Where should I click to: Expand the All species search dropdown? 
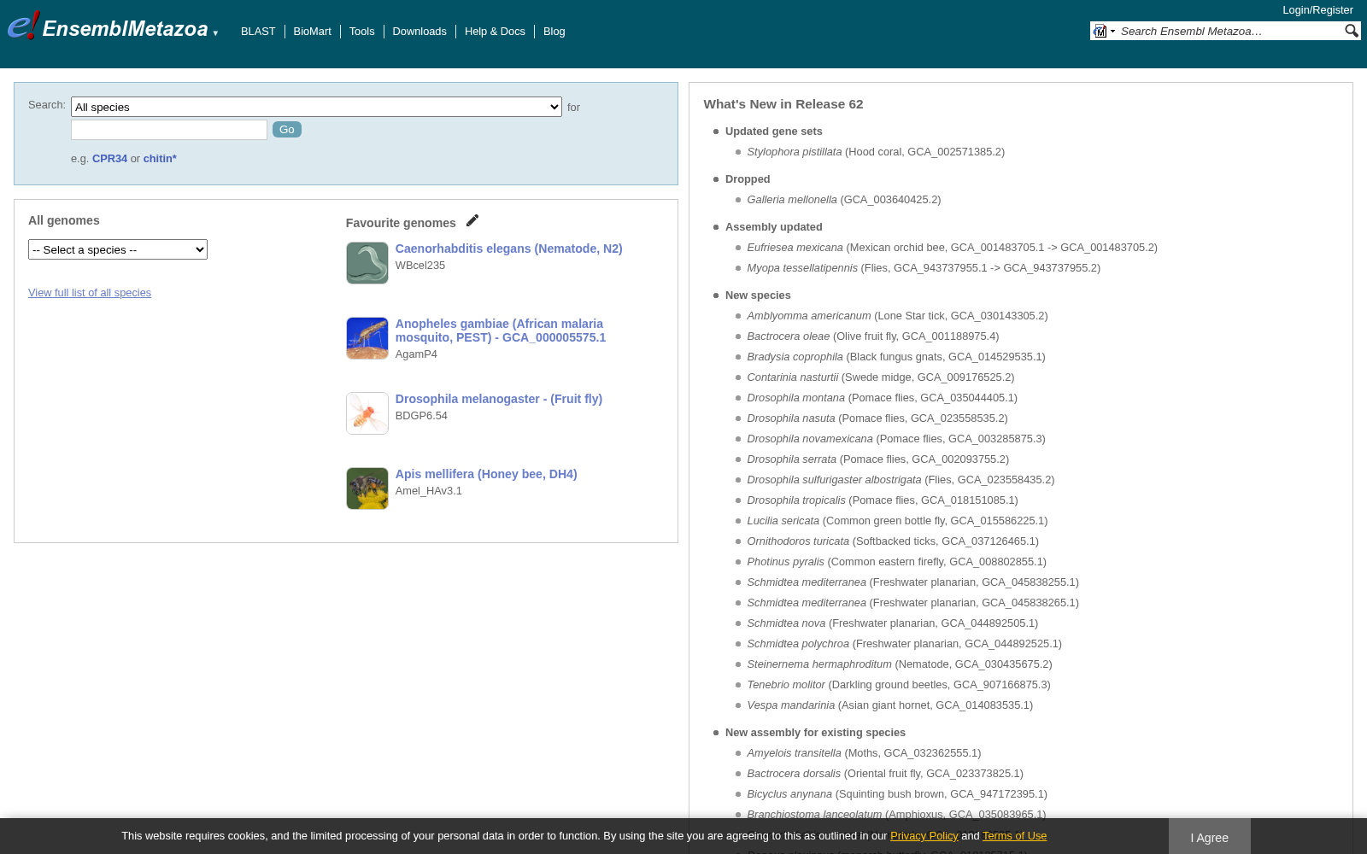tap(316, 107)
